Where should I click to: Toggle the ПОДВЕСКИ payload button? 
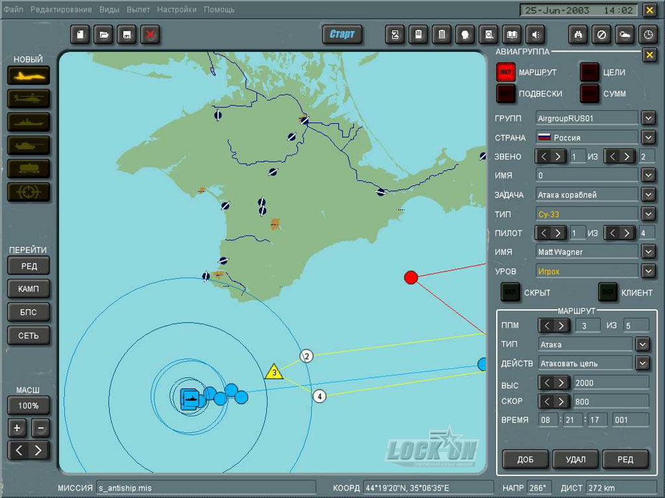pyautogui.click(x=506, y=94)
